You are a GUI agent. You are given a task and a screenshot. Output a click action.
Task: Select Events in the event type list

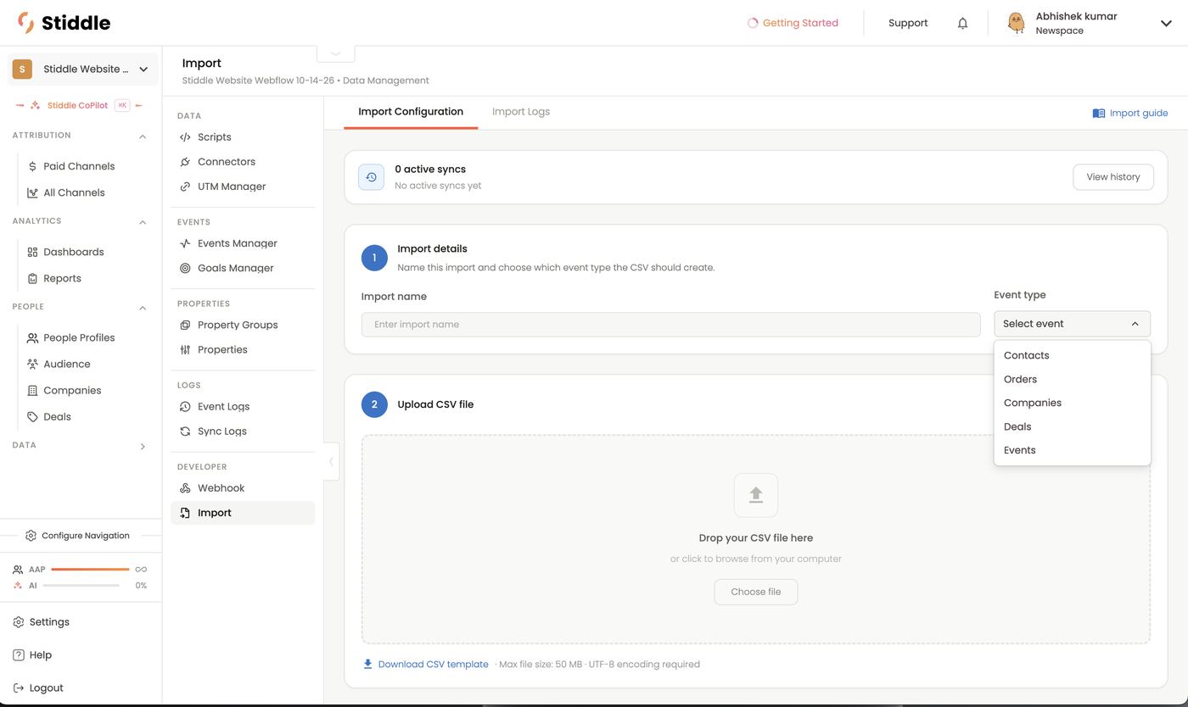1072,450
